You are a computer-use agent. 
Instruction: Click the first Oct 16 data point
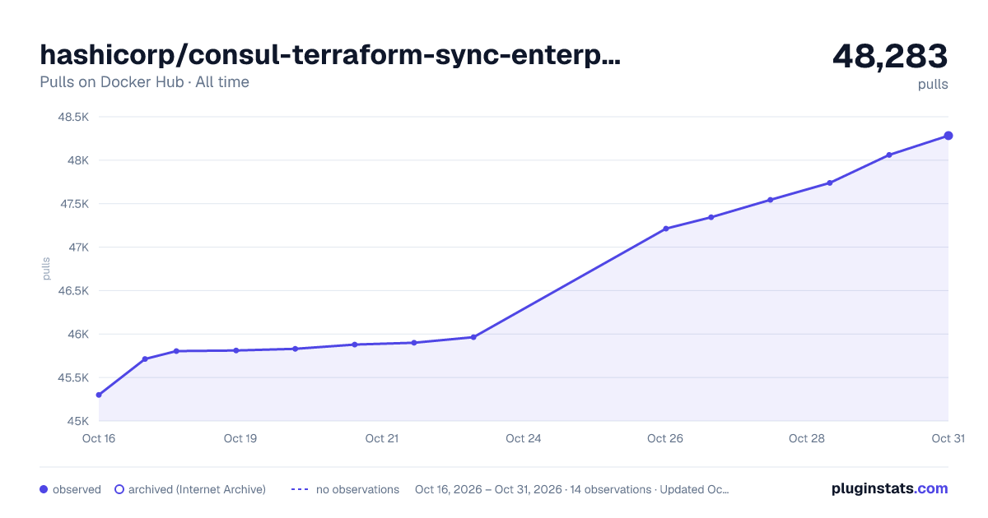[x=99, y=395]
